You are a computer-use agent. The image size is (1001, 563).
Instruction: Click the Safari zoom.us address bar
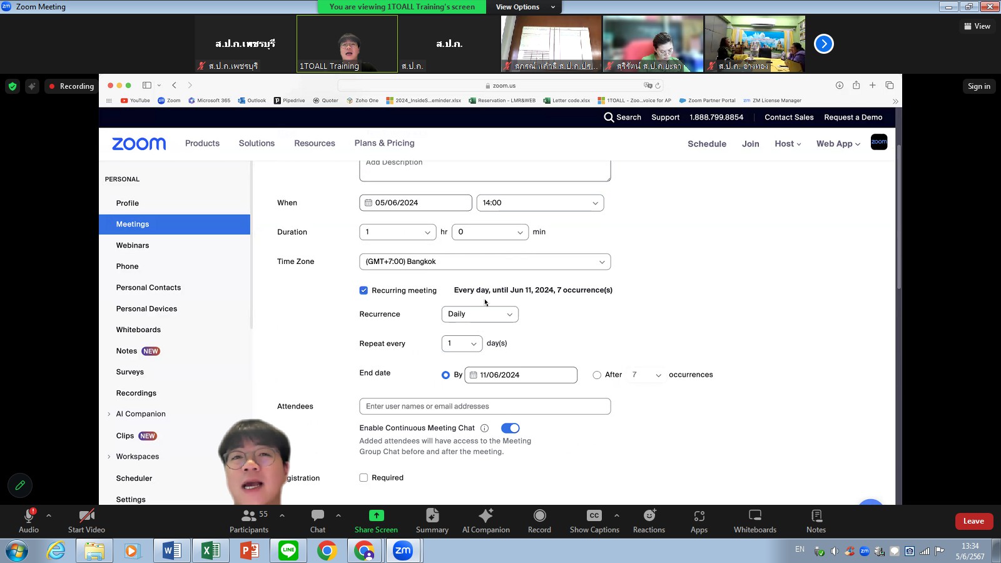tap(500, 85)
